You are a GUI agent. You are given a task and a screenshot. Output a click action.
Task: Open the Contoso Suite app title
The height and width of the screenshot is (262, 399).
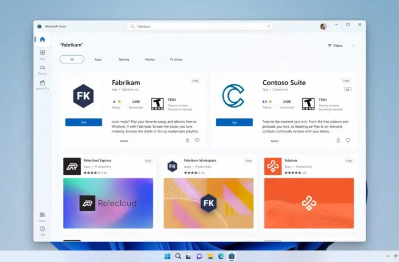[284, 82]
